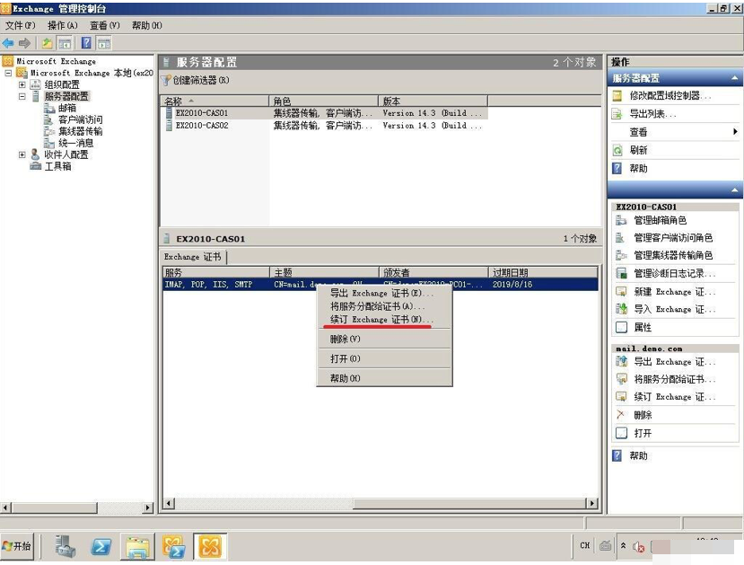
Task: Collapse the 服务器配置 actions section
Action: [x=734, y=78]
